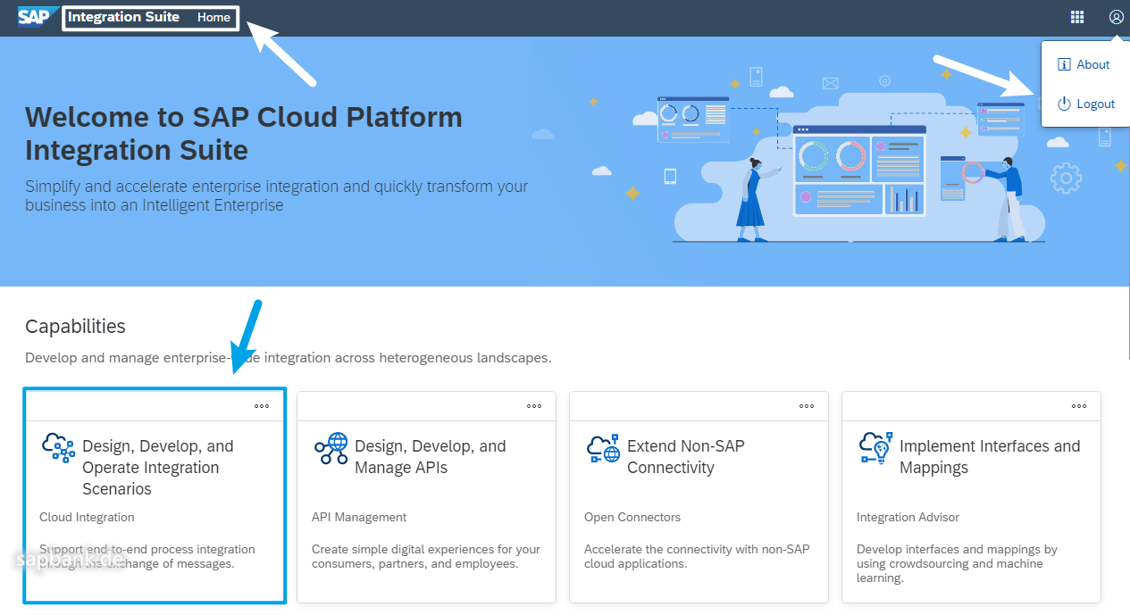Image resolution: width=1130 pixels, height=615 pixels.
Task: Click the Integration Suite header title
Action: tap(124, 17)
